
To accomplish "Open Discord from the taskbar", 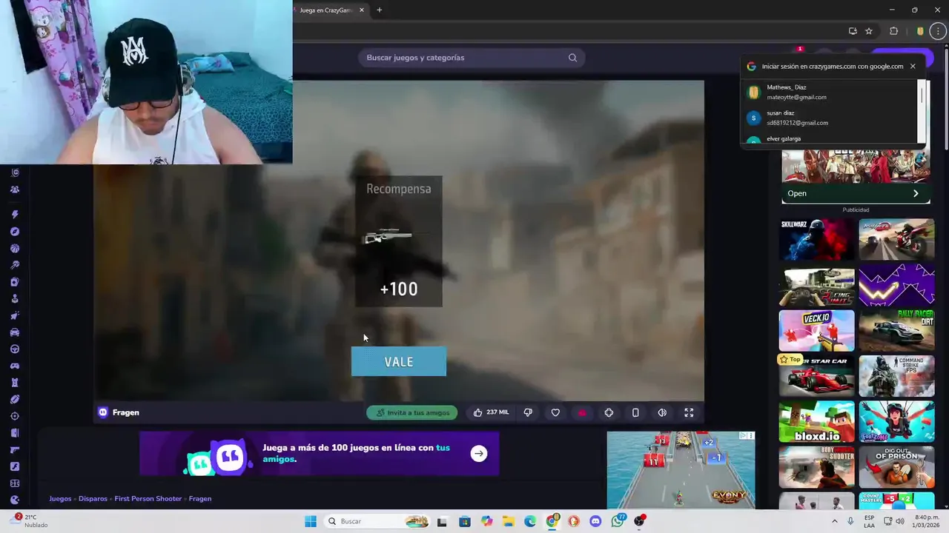I will tap(595, 521).
